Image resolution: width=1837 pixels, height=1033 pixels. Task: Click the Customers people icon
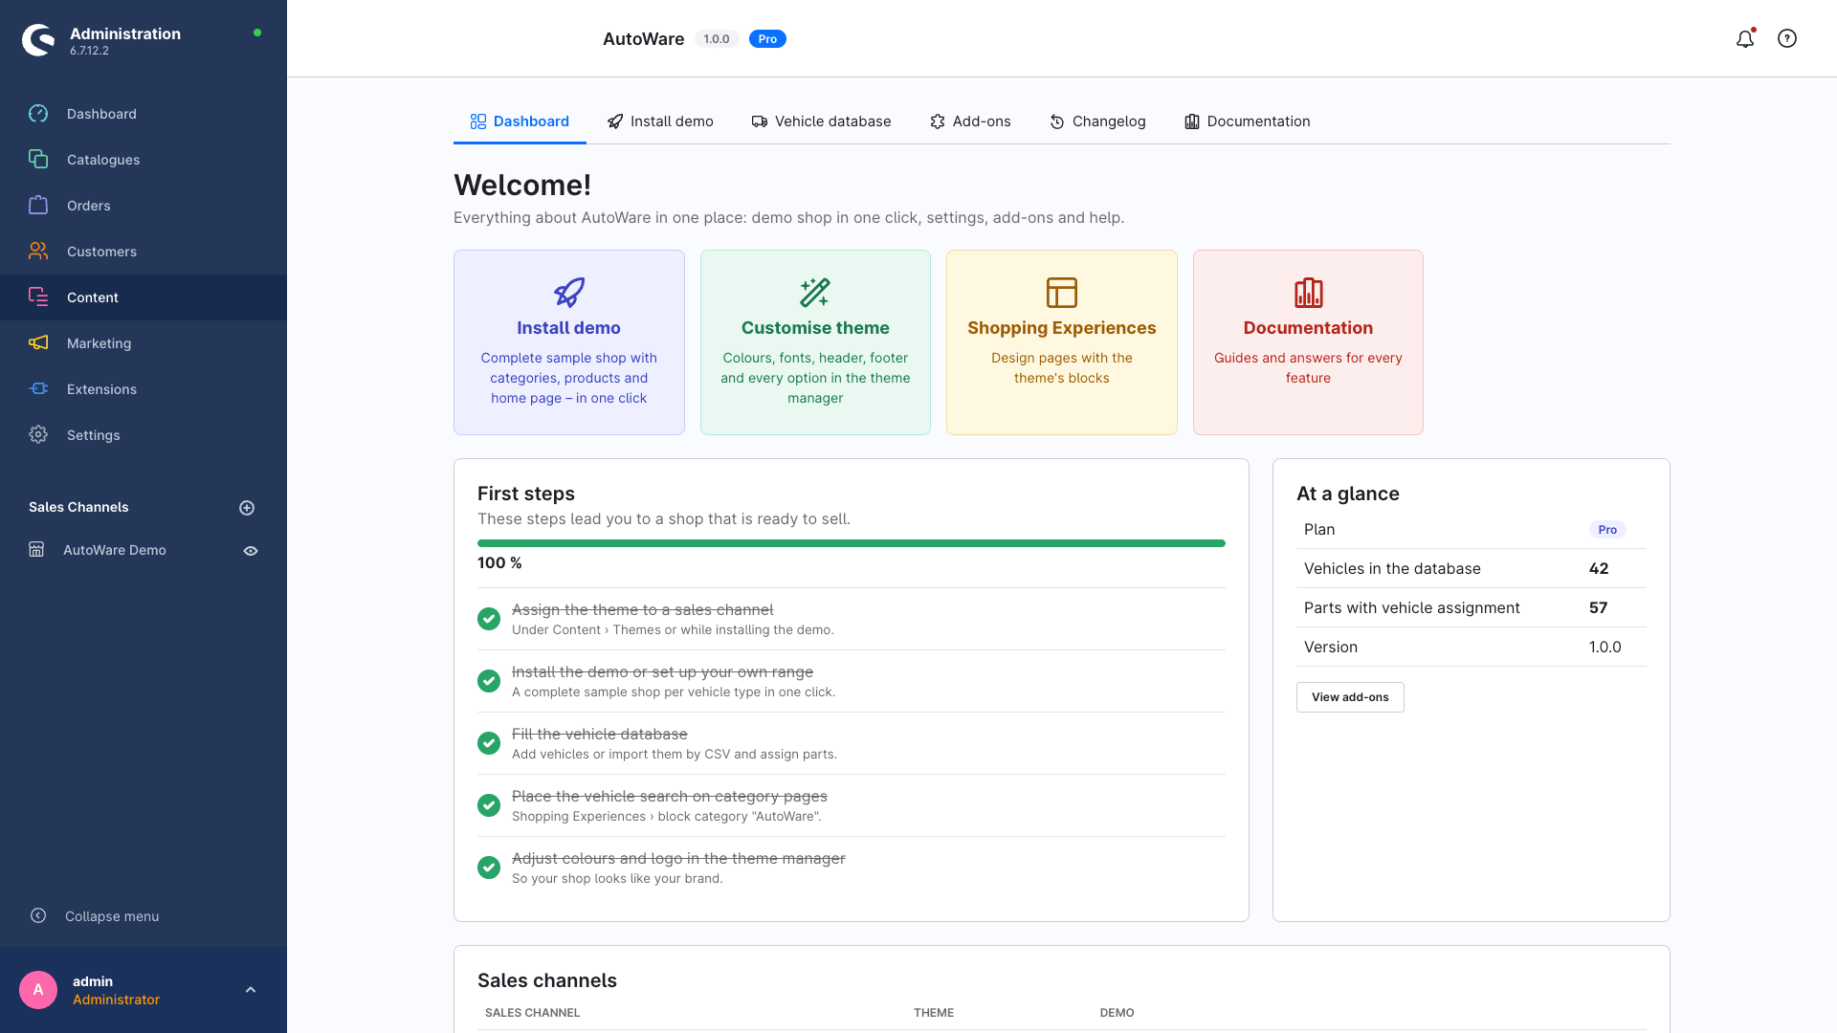38,252
